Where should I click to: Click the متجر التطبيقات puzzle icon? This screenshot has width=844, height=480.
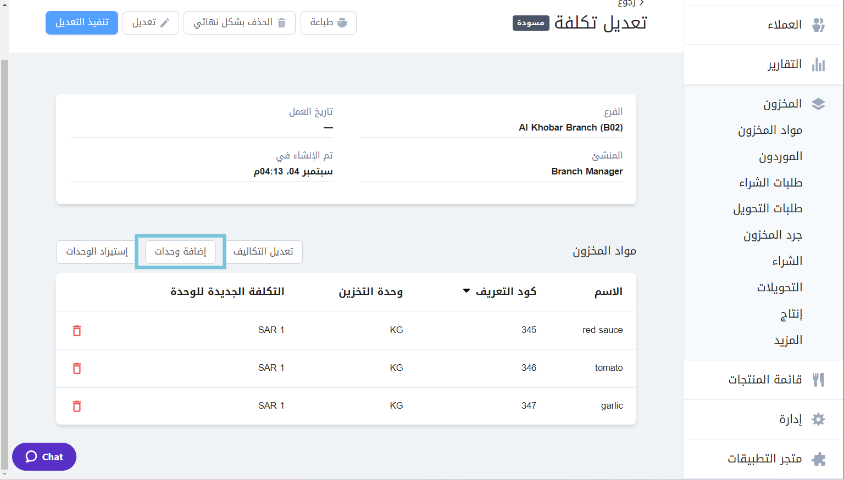818,459
